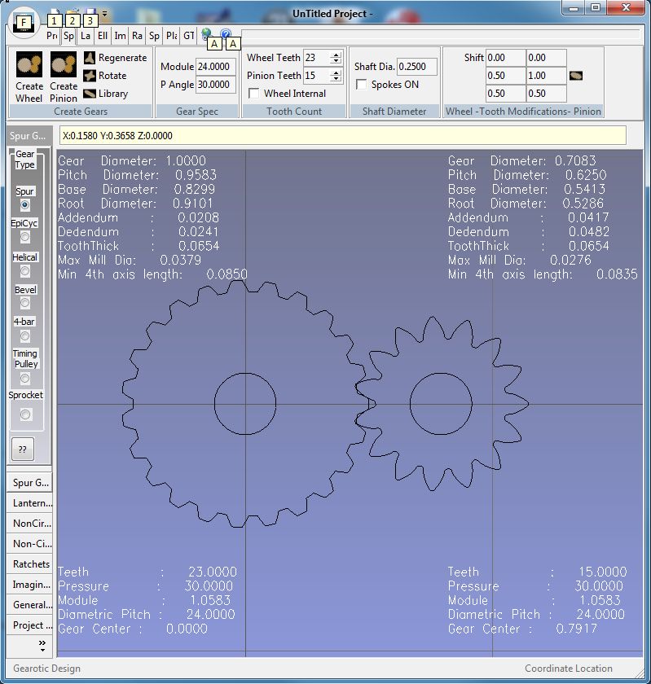Open the Lantern... sidebar section
This screenshot has width=651, height=684.
tap(29, 503)
